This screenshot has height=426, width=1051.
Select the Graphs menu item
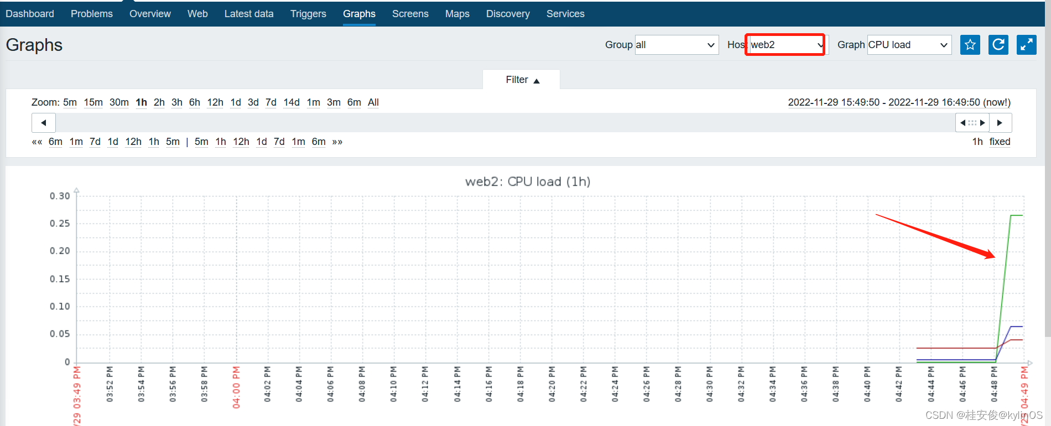pos(359,14)
